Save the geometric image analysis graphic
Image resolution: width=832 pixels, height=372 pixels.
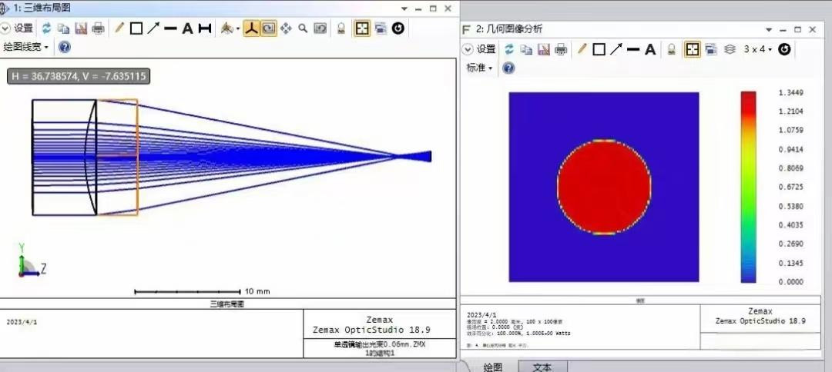coord(543,50)
